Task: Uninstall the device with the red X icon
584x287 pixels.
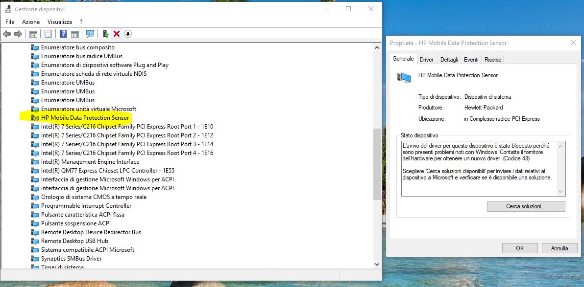Action: (117, 34)
